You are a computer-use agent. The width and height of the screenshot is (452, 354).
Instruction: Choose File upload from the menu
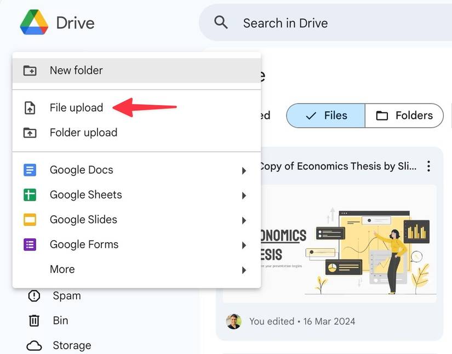pos(76,108)
